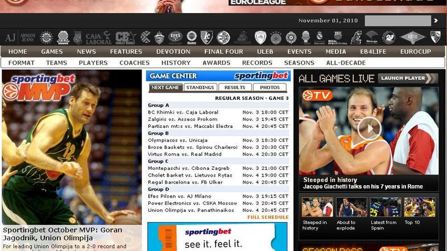Select the Photos tab in Game Center
The width and height of the screenshot is (447, 251).
(x=270, y=87)
